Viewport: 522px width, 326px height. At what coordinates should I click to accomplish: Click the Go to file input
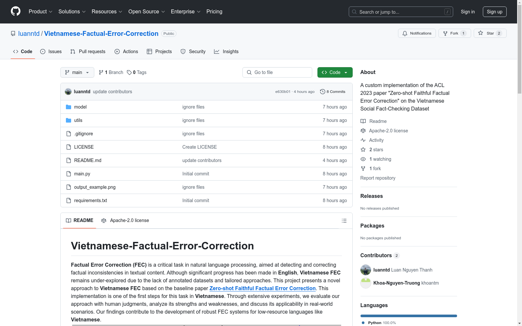click(277, 72)
